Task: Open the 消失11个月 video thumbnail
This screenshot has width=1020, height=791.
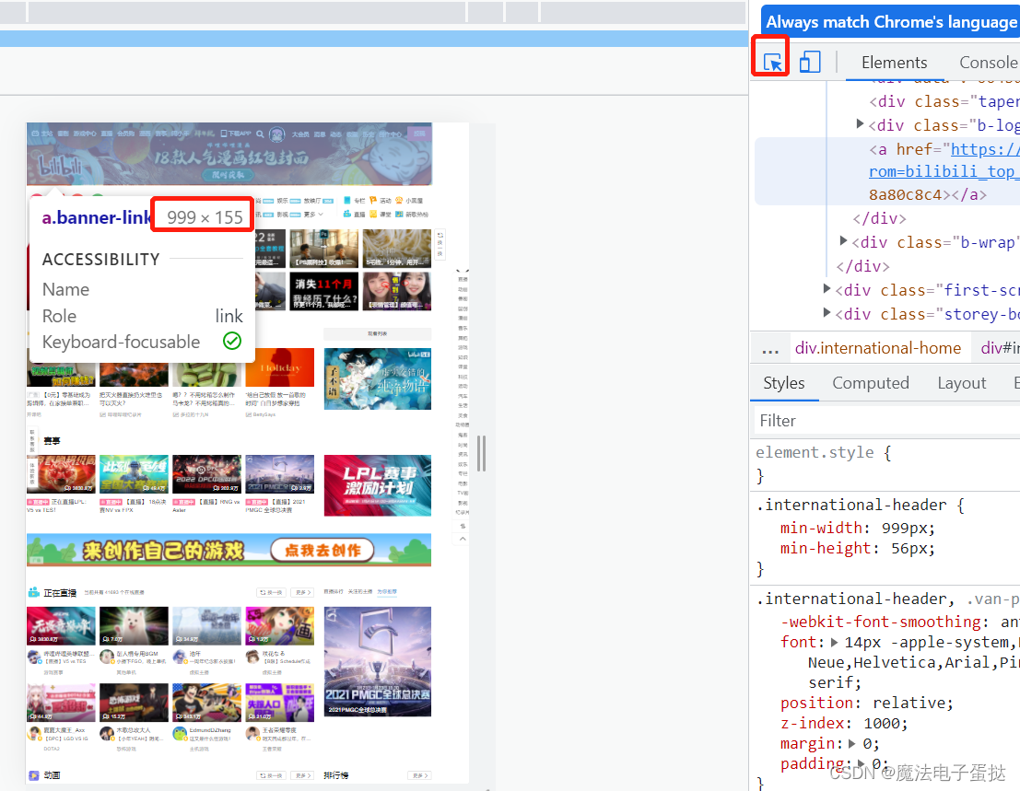Action: tap(324, 291)
